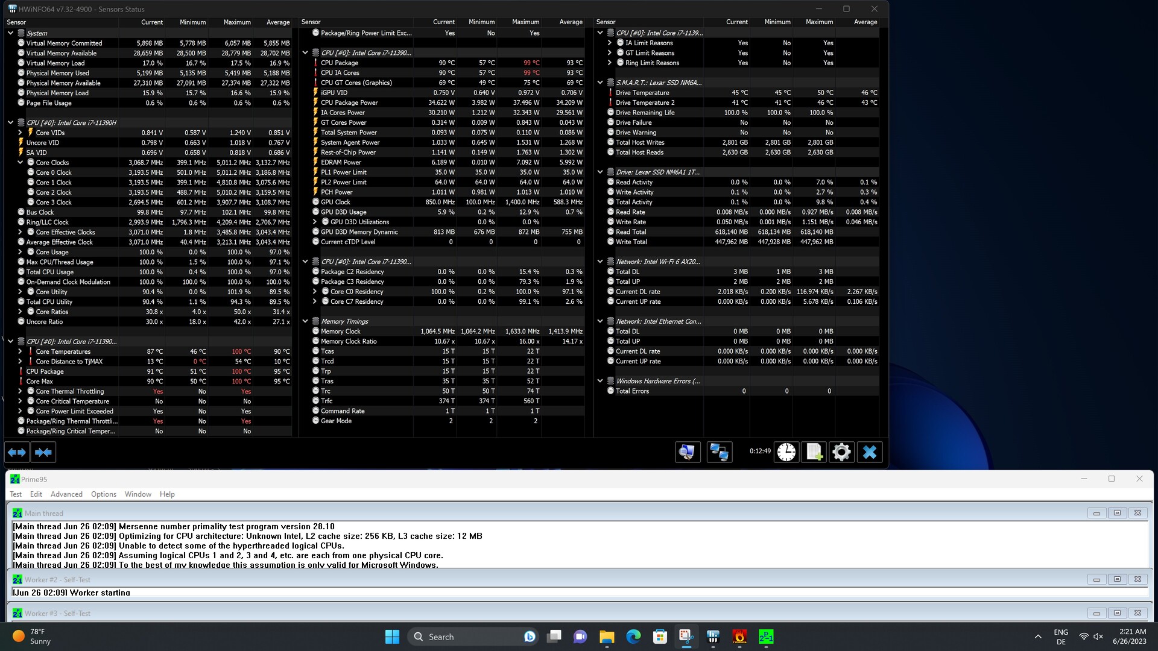The image size is (1158, 651).
Task: Open HWiNFO settings gear
Action: 841,452
